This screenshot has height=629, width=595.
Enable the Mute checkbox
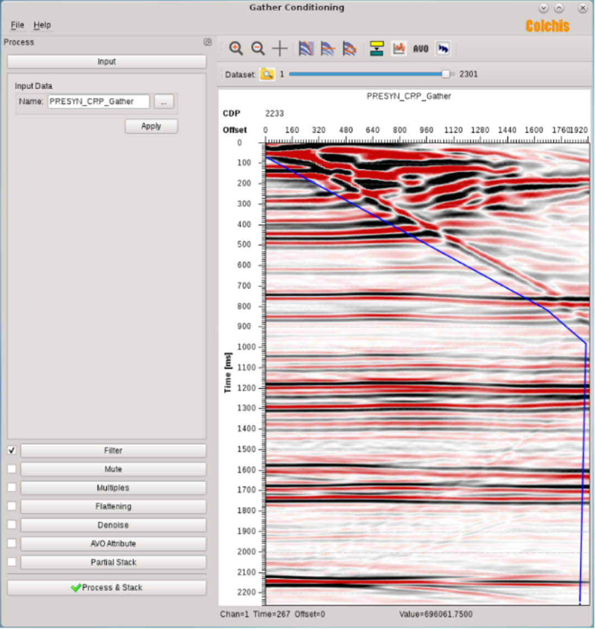pos(12,469)
